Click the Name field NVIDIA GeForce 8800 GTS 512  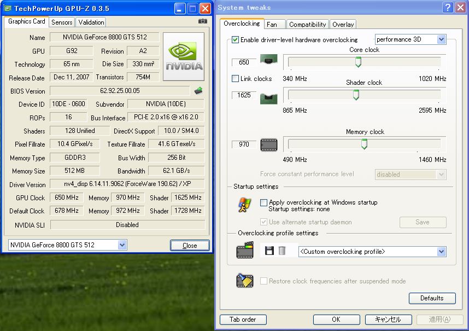[104, 37]
